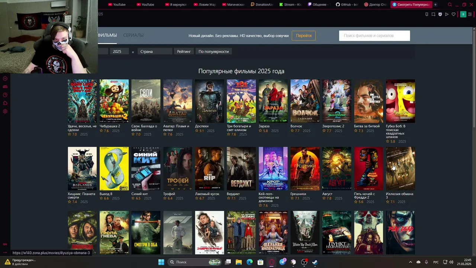Open OBS Studio from taskbar

click(304, 262)
